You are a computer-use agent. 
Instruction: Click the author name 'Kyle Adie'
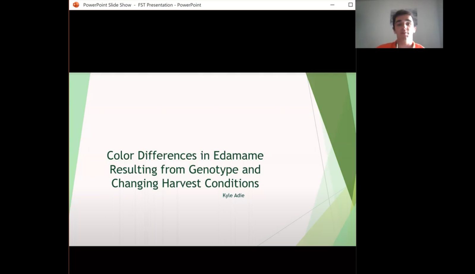point(233,195)
